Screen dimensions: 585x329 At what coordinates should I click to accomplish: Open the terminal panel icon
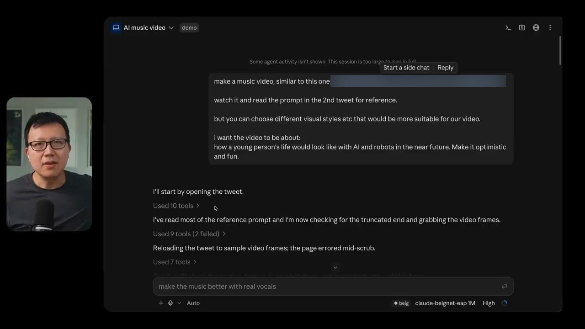[508, 28]
